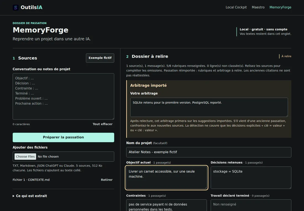Click the Objectif actuel field label

click(x=138, y=163)
